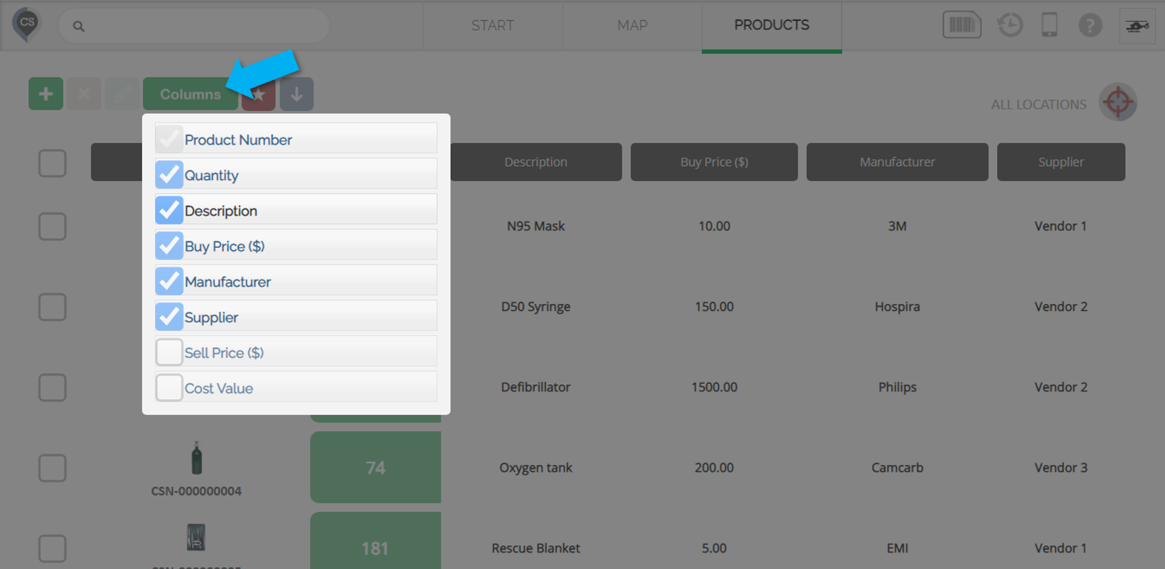Click the 10.00 buy price cell
1165x569 pixels.
[714, 226]
